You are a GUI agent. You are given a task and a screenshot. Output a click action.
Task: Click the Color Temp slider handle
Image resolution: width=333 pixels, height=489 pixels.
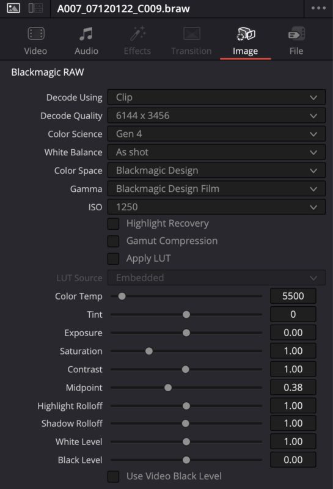click(x=122, y=296)
